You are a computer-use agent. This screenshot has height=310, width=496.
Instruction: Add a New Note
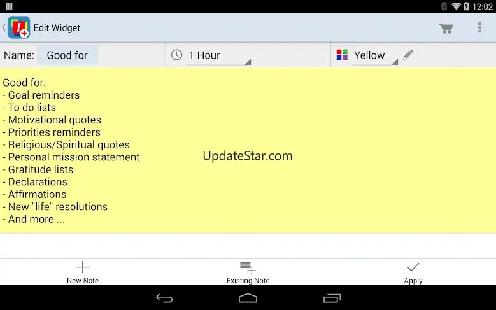click(83, 272)
